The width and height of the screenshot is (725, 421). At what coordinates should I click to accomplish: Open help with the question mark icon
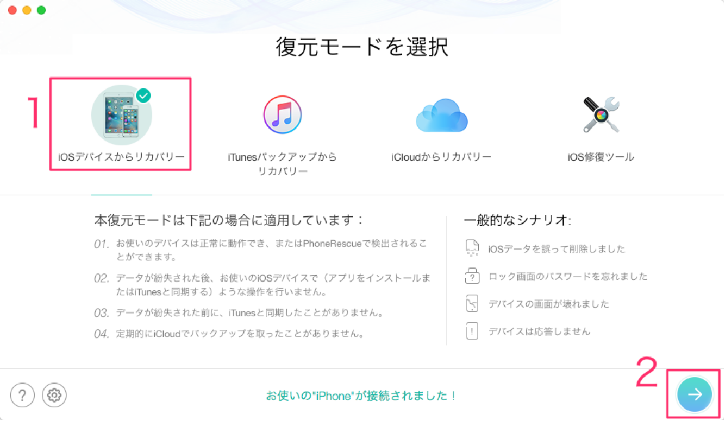coord(22,396)
